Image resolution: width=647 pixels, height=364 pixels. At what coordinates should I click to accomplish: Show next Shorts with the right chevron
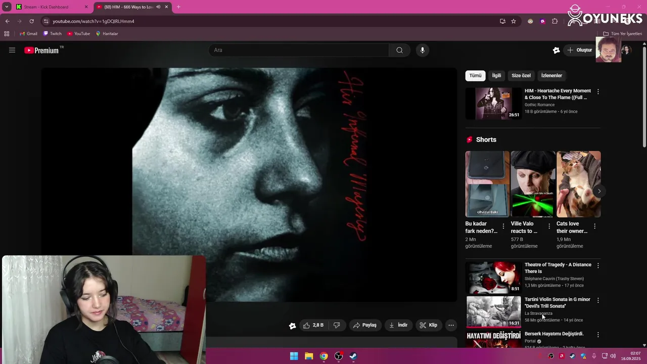(599, 191)
